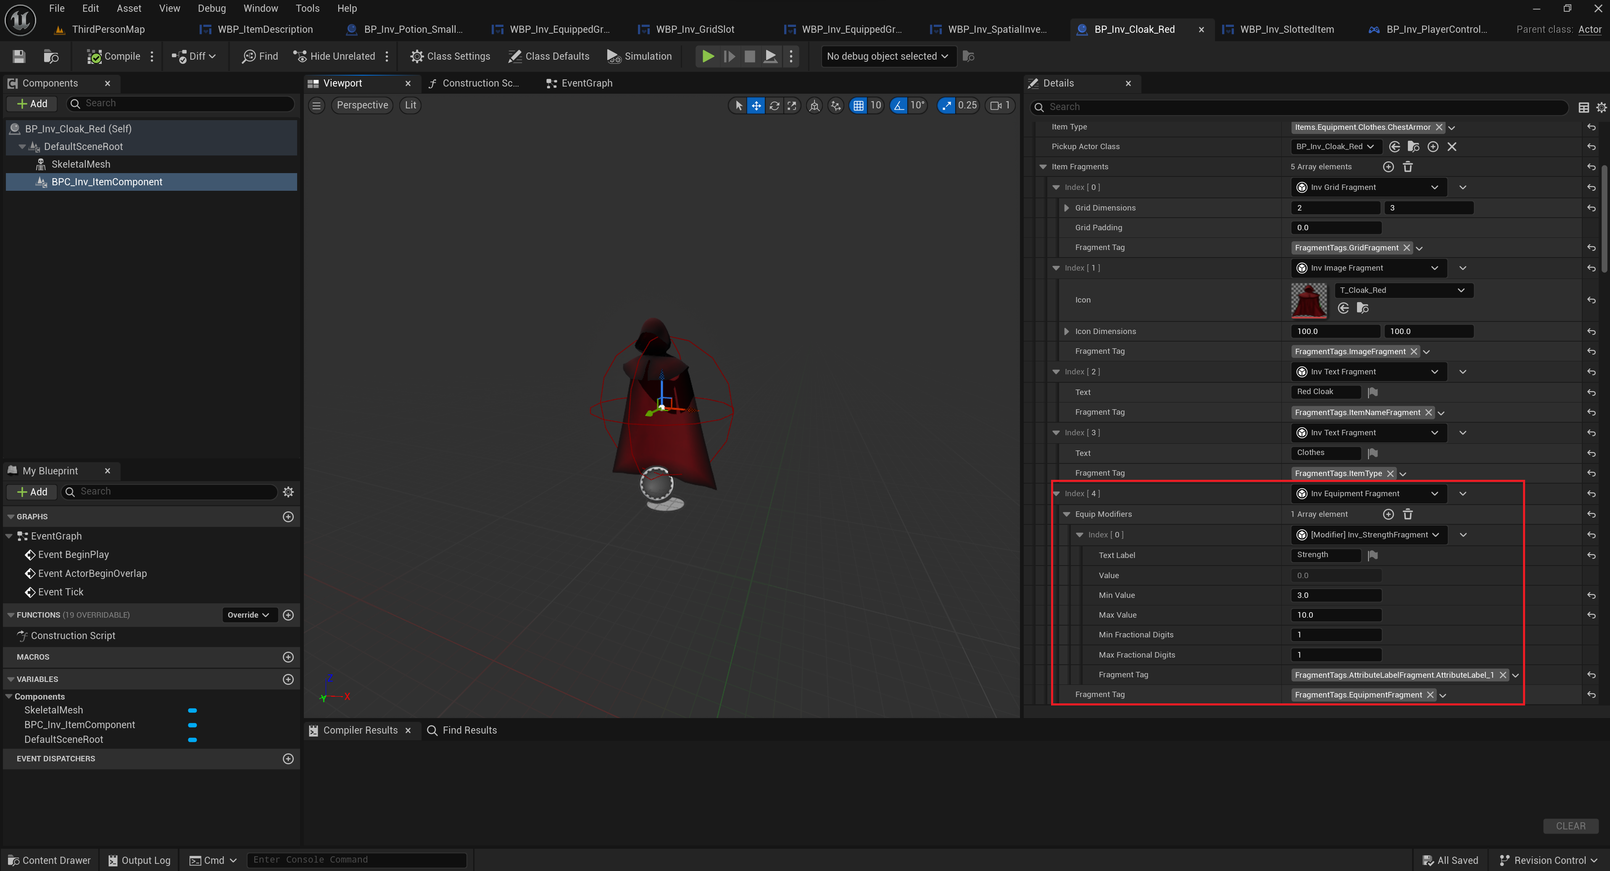The height and width of the screenshot is (871, 1610).
Task: Open the Override functions dropdown
Action: coord(248,615)
